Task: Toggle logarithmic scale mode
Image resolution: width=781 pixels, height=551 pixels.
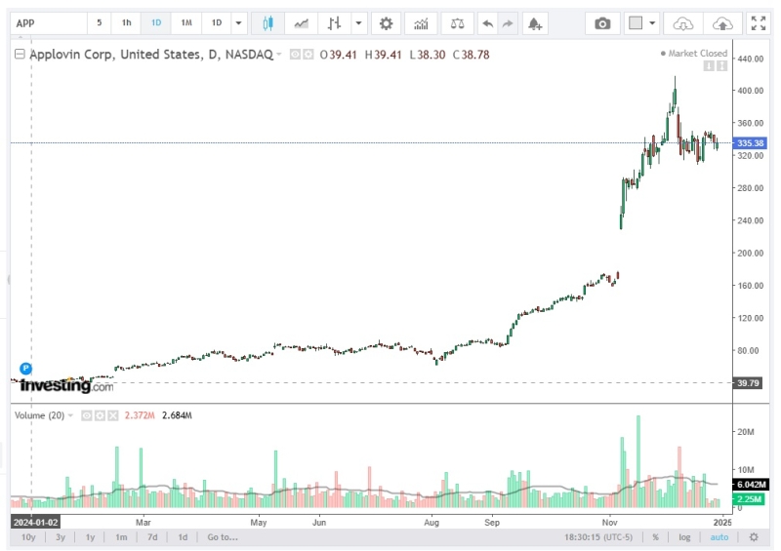Action: (684, 537)
